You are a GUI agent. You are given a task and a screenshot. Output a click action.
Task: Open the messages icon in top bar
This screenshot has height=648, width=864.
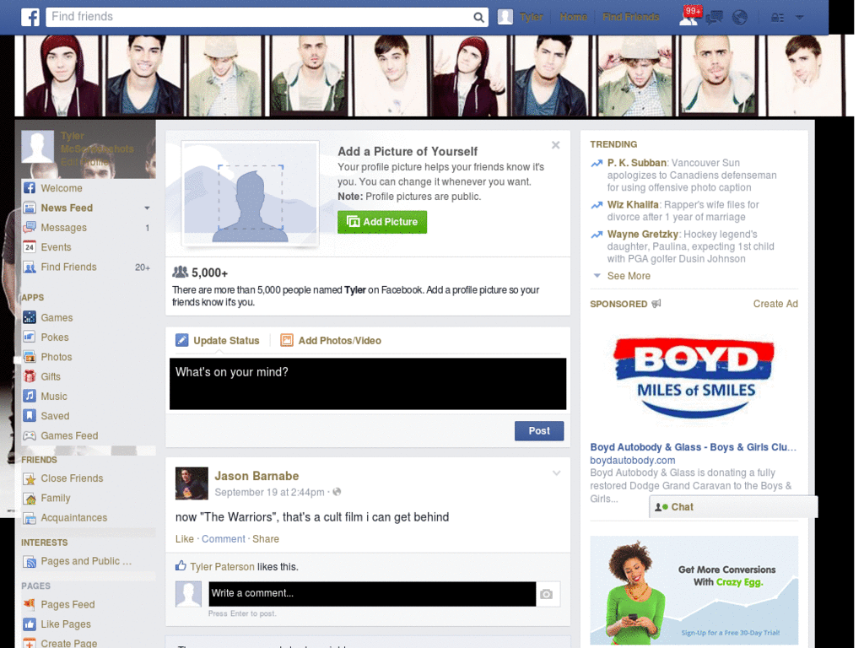tap(715, 18)
